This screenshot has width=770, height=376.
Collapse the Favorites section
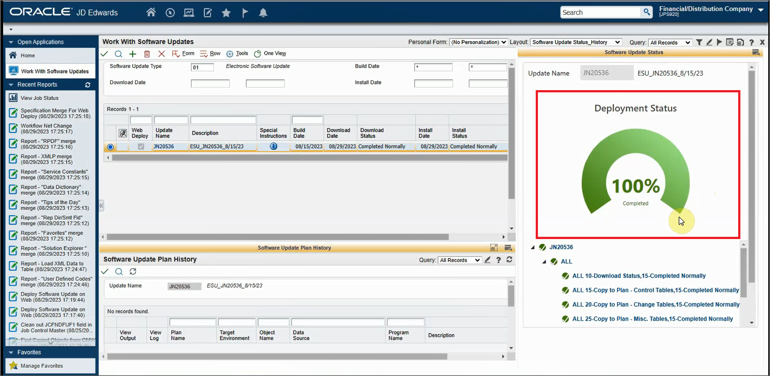click(11, 353)
